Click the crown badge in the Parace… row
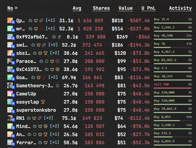 tap(52, 61)
